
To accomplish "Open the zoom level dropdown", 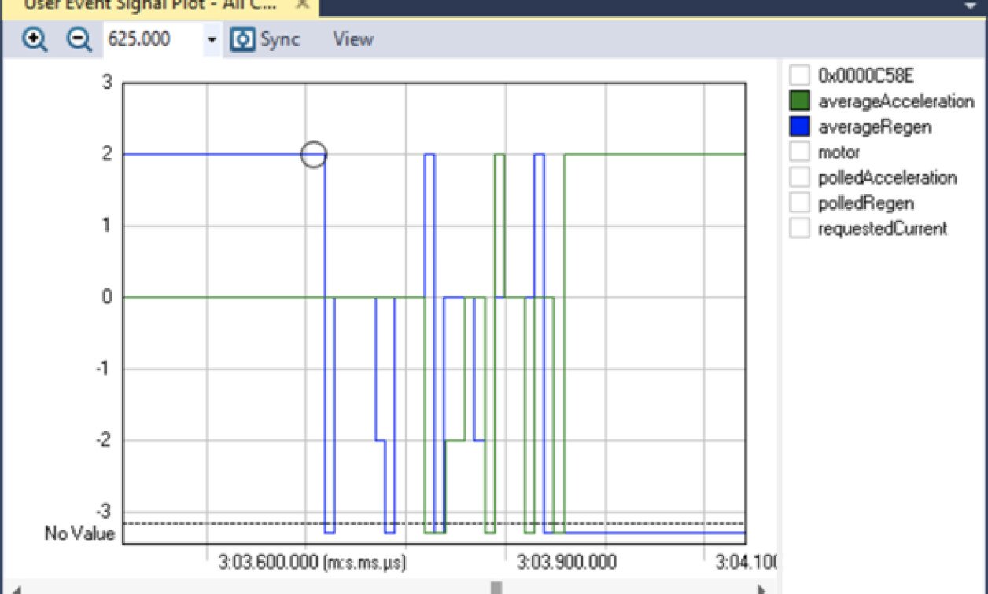I will [x=211, y=38].
